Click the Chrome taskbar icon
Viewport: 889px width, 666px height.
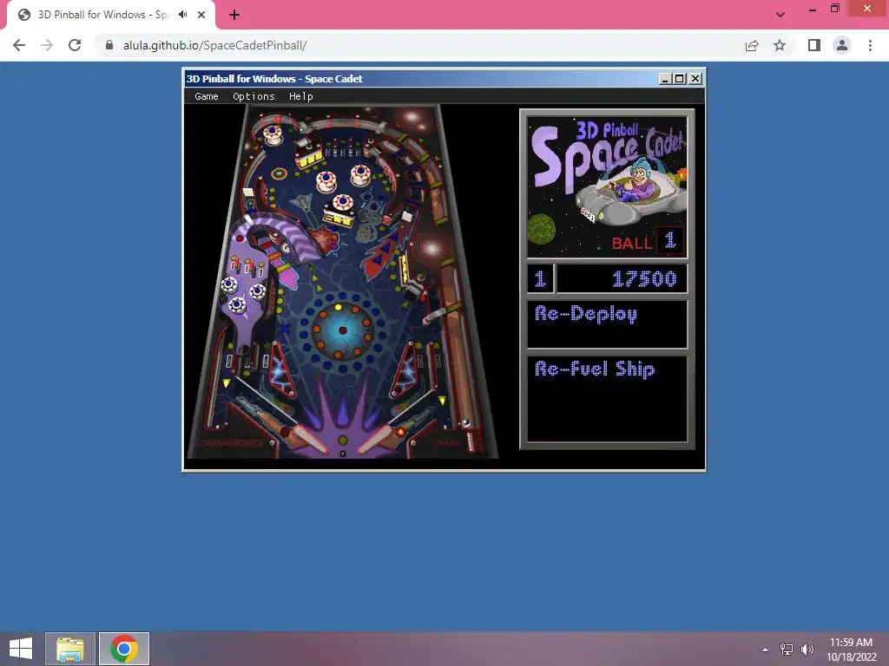click(124, 649)
